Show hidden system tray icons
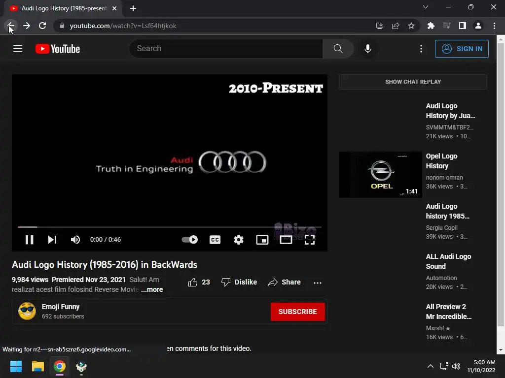505x378 pixels. [x=430, y=366]
